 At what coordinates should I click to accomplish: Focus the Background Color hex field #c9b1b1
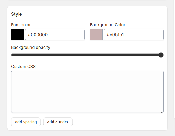pyautogui.click(x=134, y=35)
